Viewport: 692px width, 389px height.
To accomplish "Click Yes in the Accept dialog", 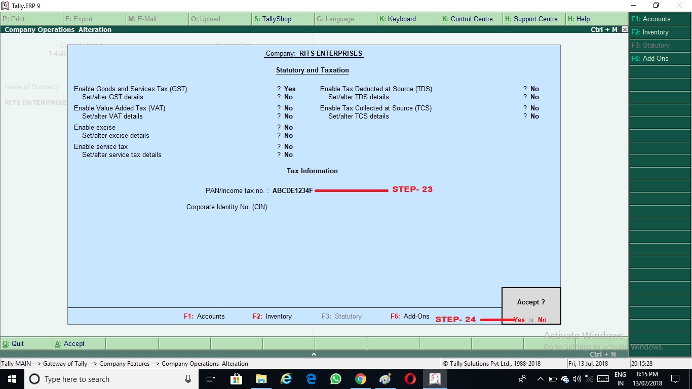I will [519, 320].
